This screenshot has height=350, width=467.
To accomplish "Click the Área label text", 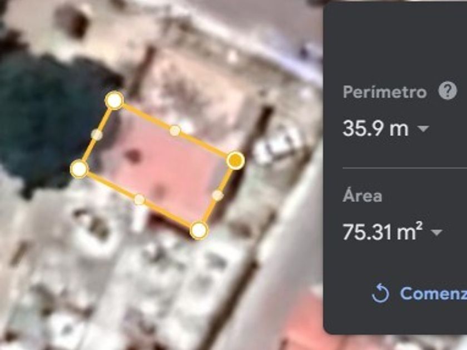I will point(362,196).
